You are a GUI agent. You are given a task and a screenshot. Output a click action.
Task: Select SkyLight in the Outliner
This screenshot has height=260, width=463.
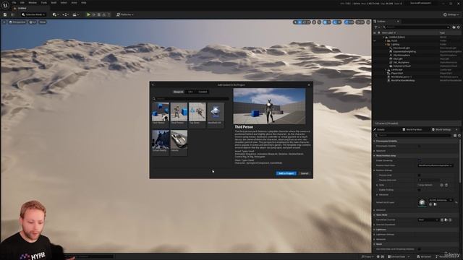tap(397, 58)
